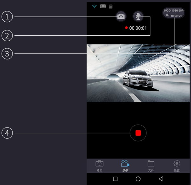Tap the Android home circle button

point(138,179)
